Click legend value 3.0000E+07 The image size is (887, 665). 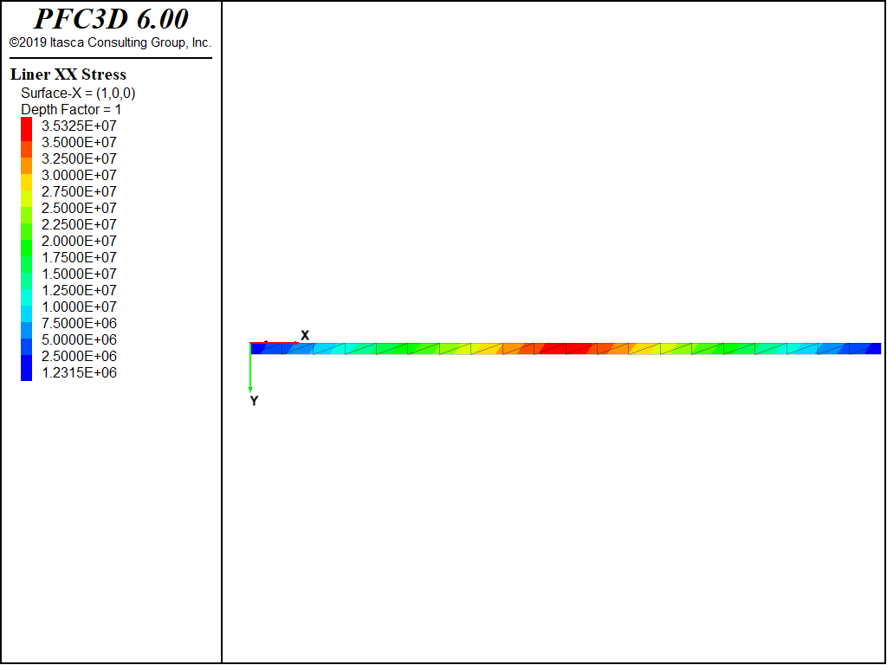(79, 175)
